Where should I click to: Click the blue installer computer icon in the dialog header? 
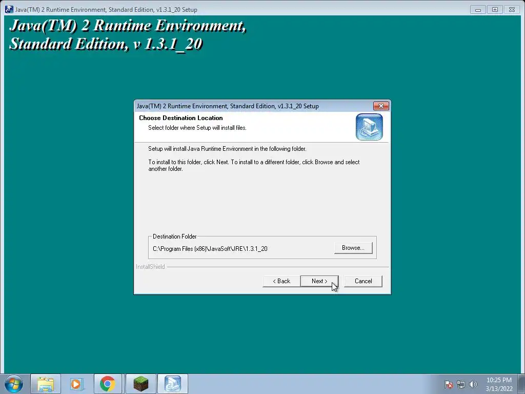(x=369, y=127)
